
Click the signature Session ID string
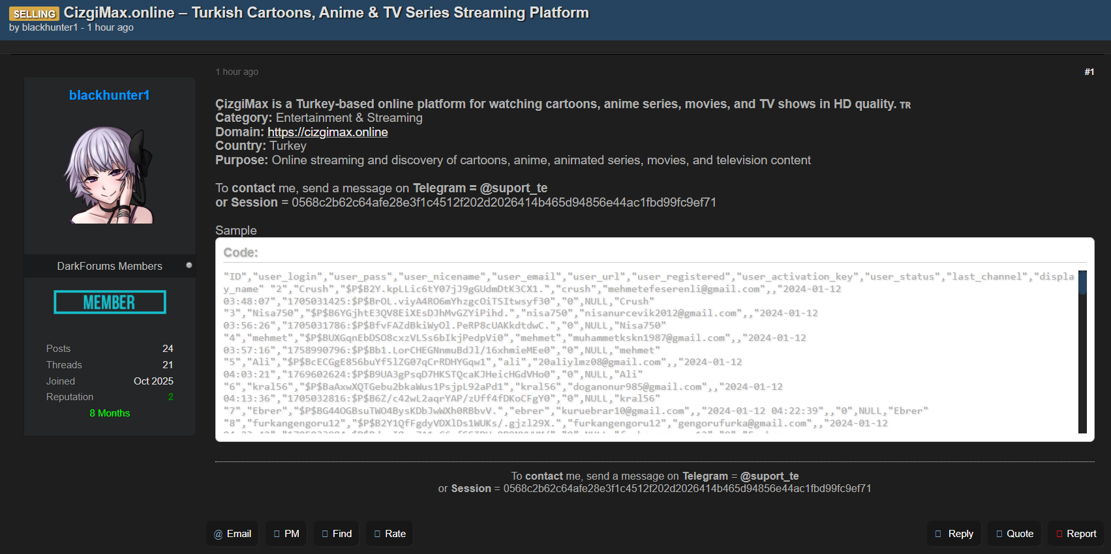pyautogui.click(x=687, y=489)
